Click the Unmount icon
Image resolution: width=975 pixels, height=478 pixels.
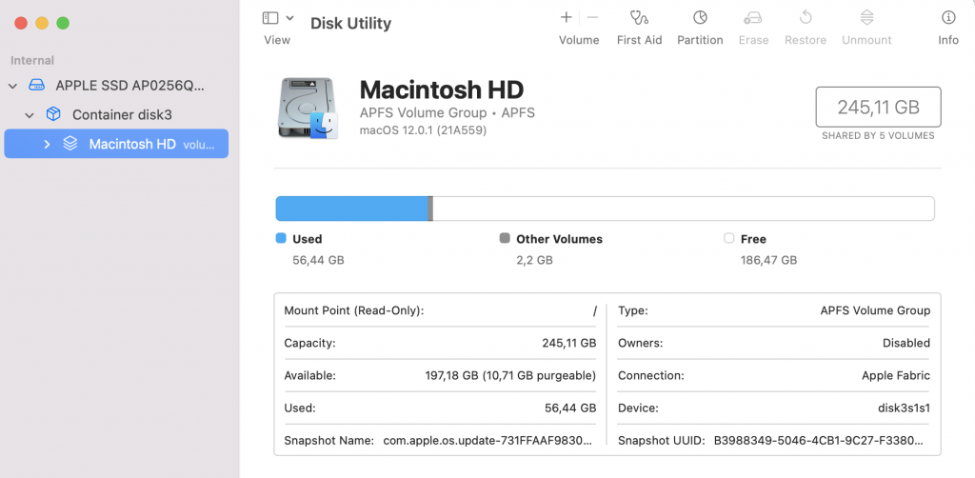[x=866, y=17]
